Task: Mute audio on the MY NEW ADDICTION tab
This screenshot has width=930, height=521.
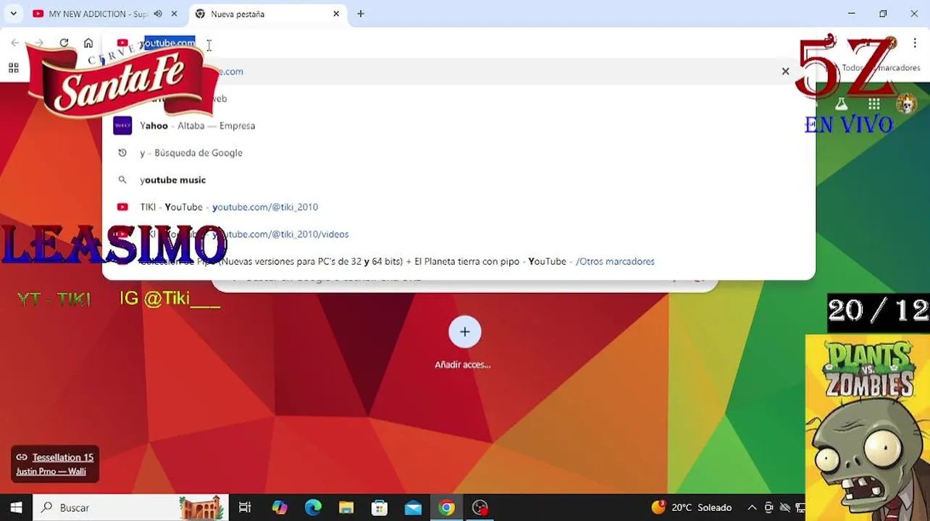Action: (x=158, y=14)
